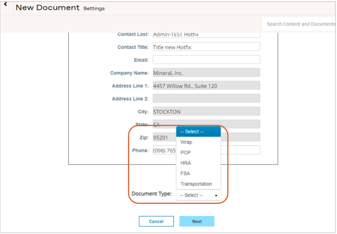The image size is (337, 234).
Task: Choose Transportation document type
Action: 198,184
